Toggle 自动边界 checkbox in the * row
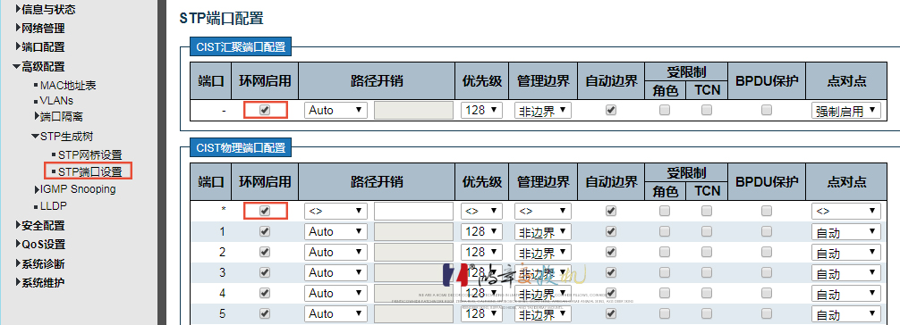This screenshot has height=325, width=900. point(611,211)
